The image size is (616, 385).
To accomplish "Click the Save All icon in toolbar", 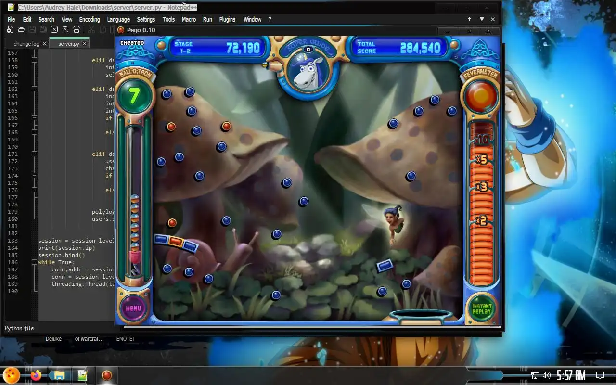I will [x=43, y=29].
